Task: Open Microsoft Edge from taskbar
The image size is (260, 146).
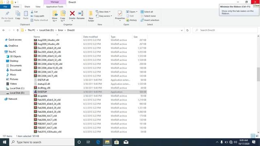Action: (x=98, y=142)
